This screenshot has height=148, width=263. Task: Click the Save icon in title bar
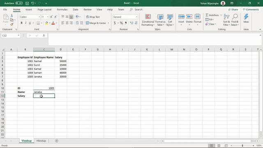pyautogui.click(x=27, y=3)
